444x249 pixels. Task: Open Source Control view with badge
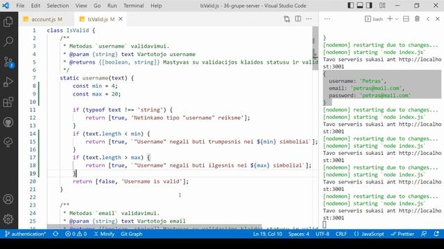coord(8,62)
